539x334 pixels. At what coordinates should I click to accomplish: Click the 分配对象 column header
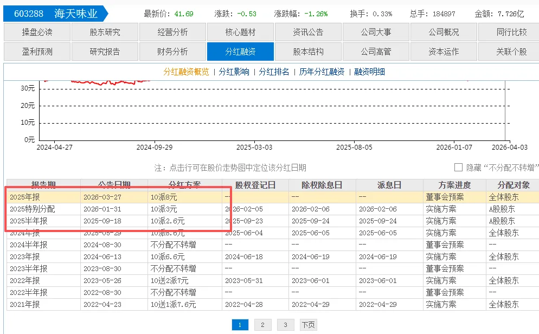pyautogui.click(x=514, y=185)
